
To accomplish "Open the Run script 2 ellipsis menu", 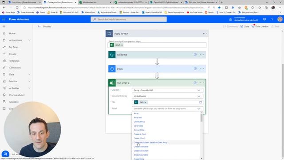I will click(202, 83).
